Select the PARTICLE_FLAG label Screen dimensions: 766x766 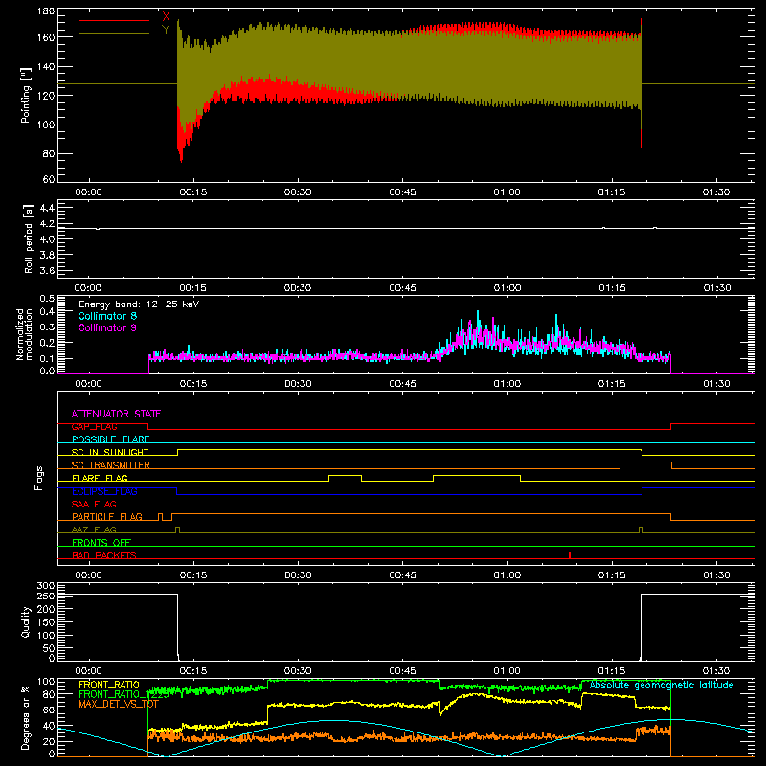click(107, 516)
